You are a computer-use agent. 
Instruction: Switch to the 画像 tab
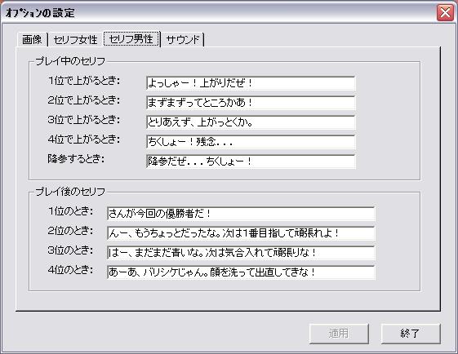click(32, 39)
